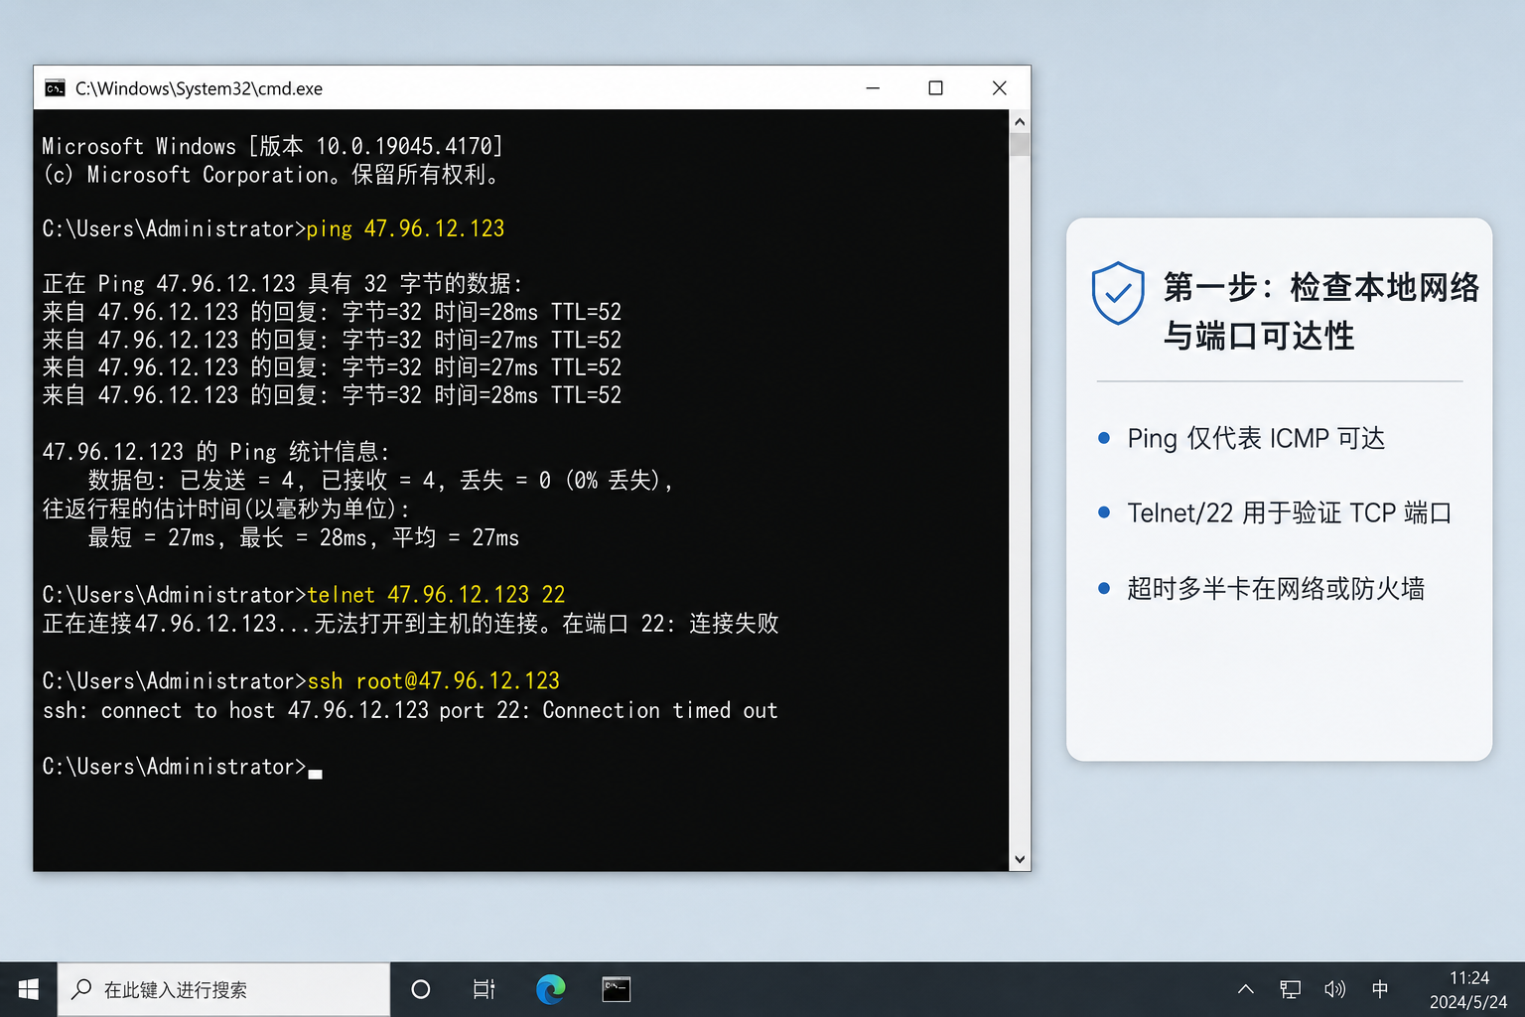Image resolution: width=1525 pixels, height=1017 pixels.
Task: Click the taskbar search box
Action: pyautogui.click(x=224, y=989)
